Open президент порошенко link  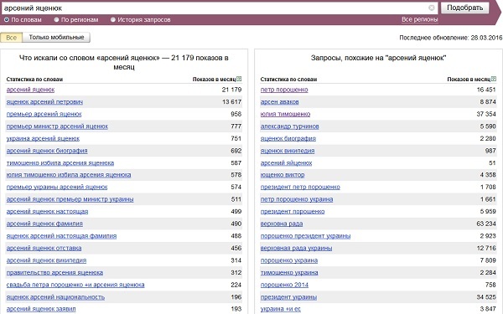293,212
